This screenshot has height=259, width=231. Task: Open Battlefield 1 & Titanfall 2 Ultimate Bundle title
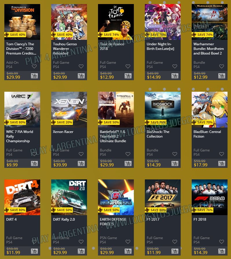pos(113,136)
